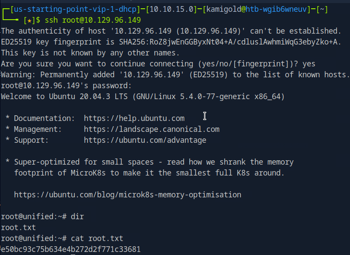Open the ubuntu.com/advantage support link

click(x=145, y=140)
